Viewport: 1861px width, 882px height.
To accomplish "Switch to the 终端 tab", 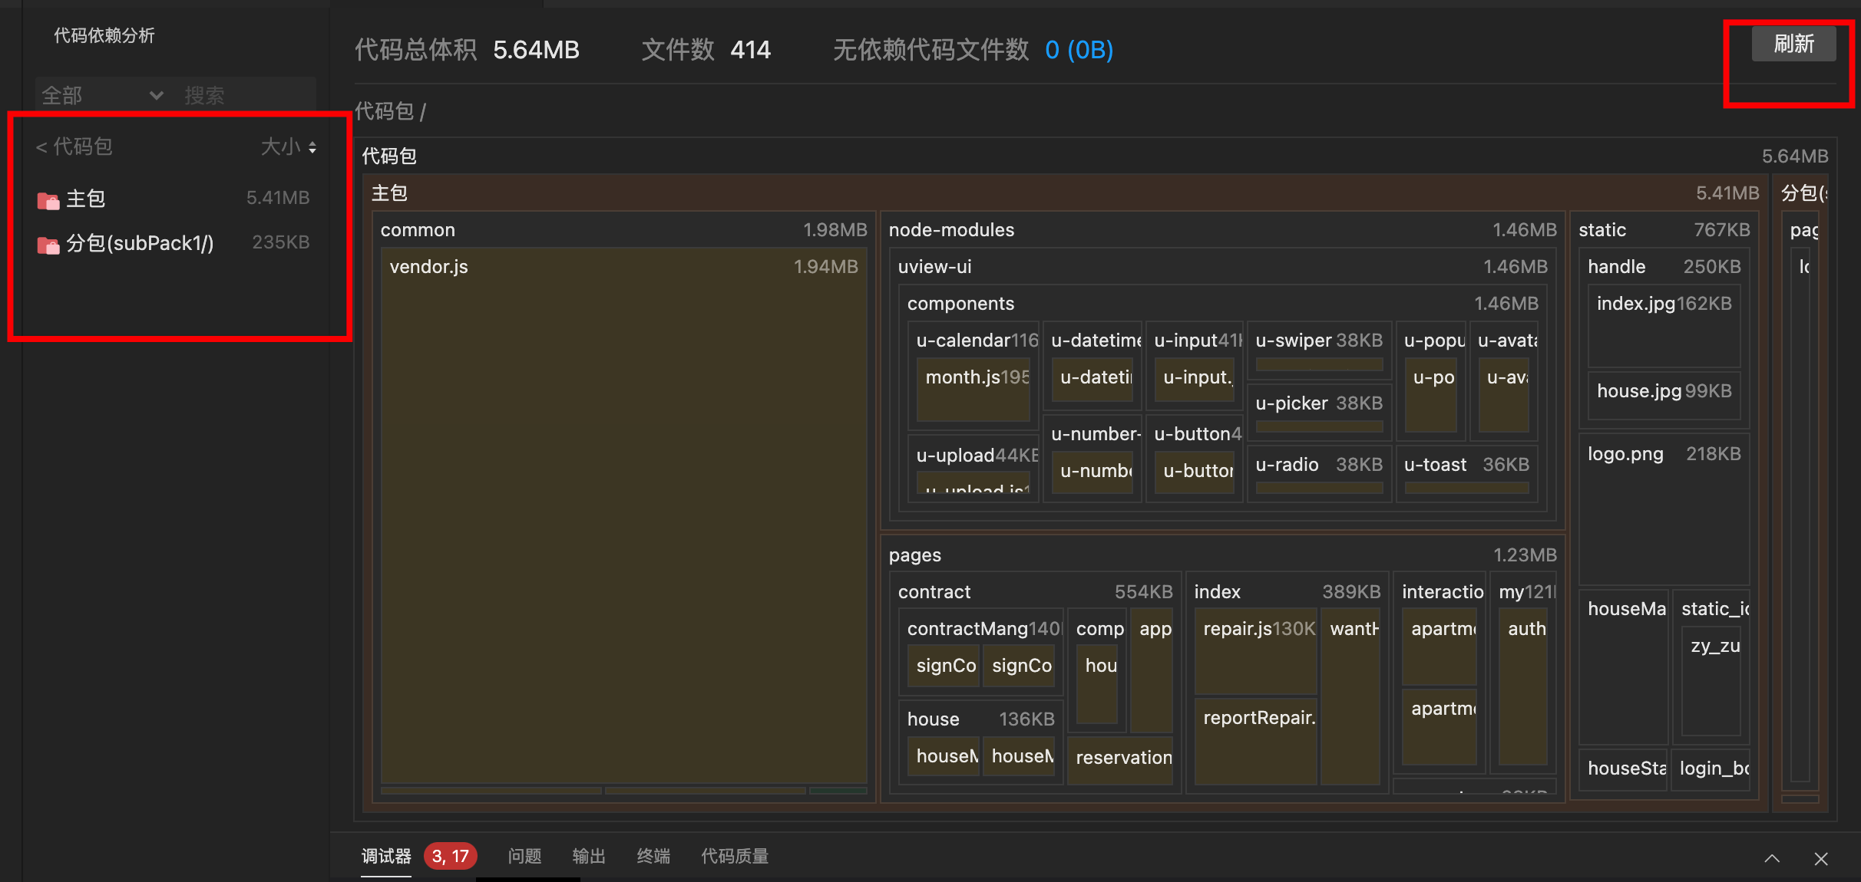I will point(653,856).
